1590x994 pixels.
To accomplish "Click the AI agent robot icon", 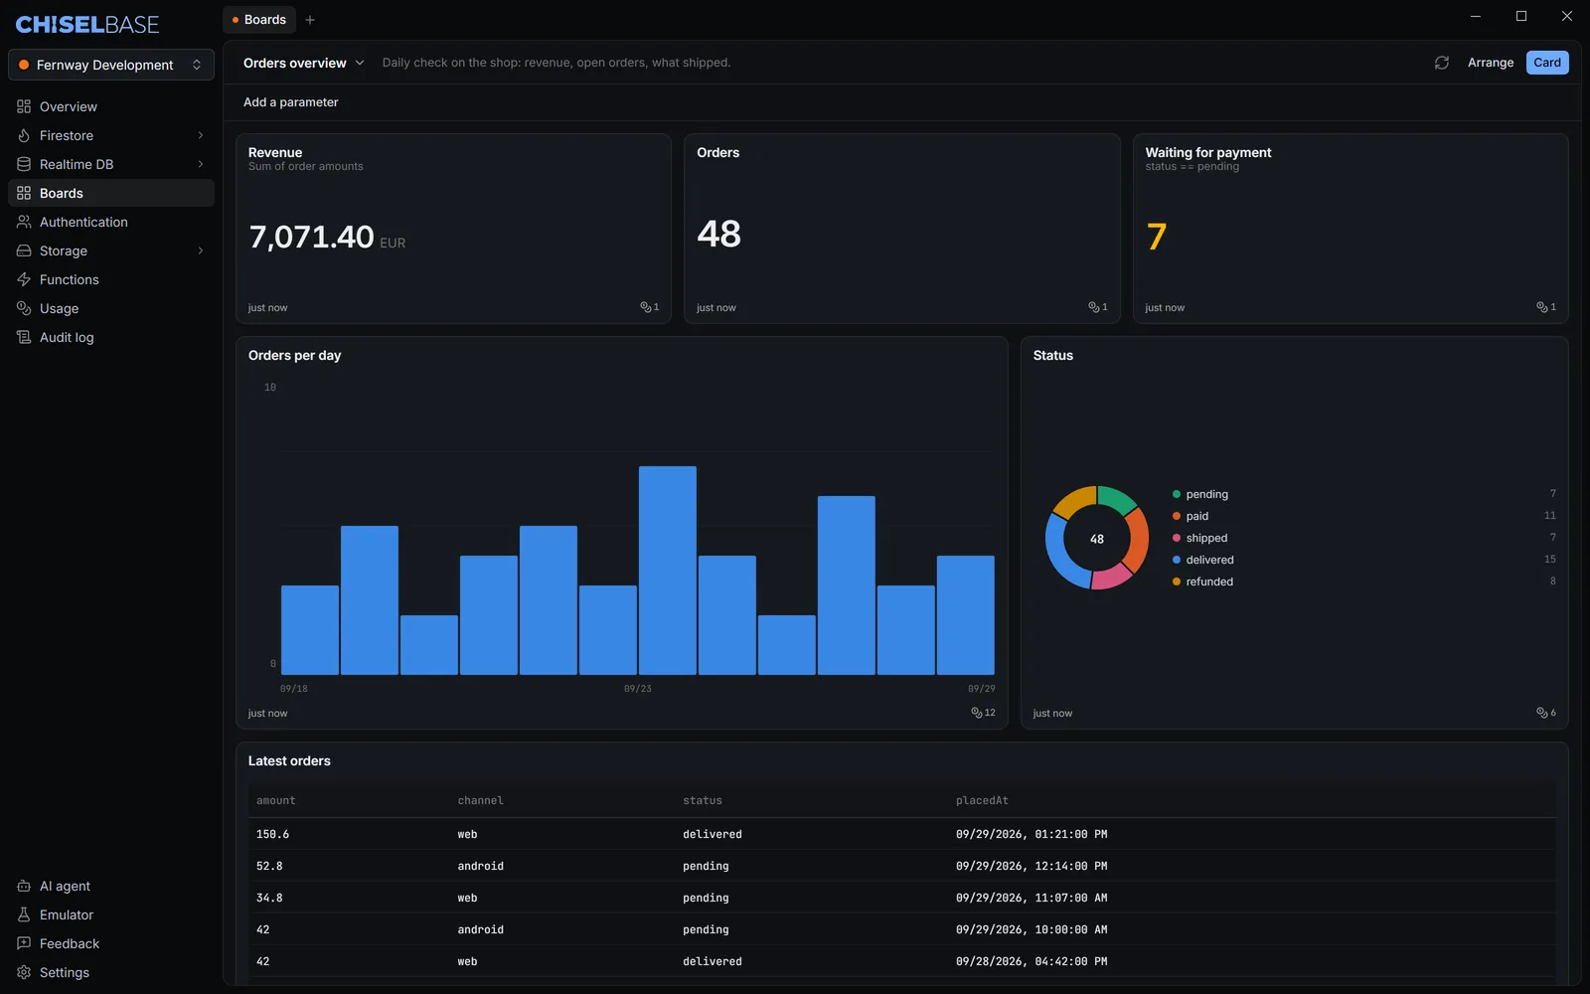I will coord(24,886).
